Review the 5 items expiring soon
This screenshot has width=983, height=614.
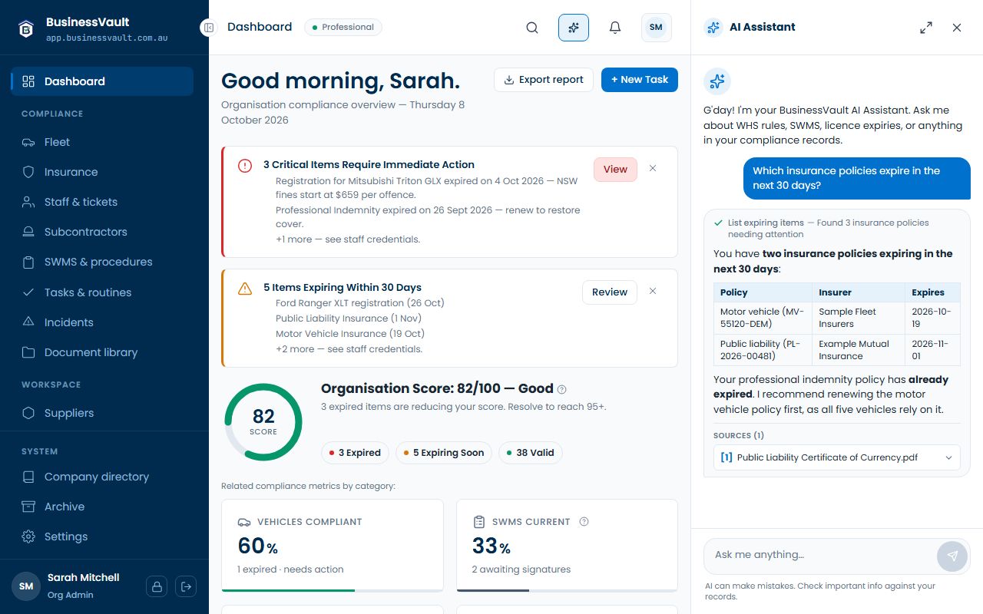tap(610, 292)
